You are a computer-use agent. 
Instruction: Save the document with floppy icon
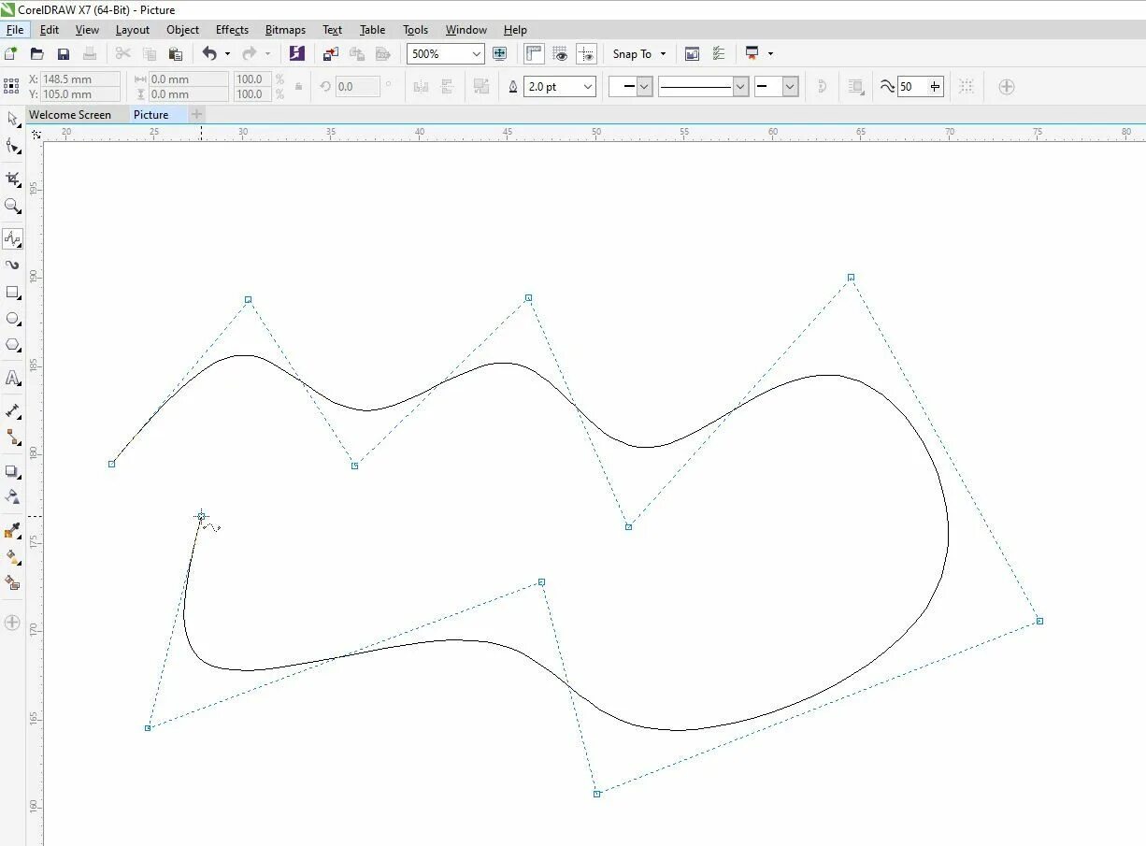point(64,54)
